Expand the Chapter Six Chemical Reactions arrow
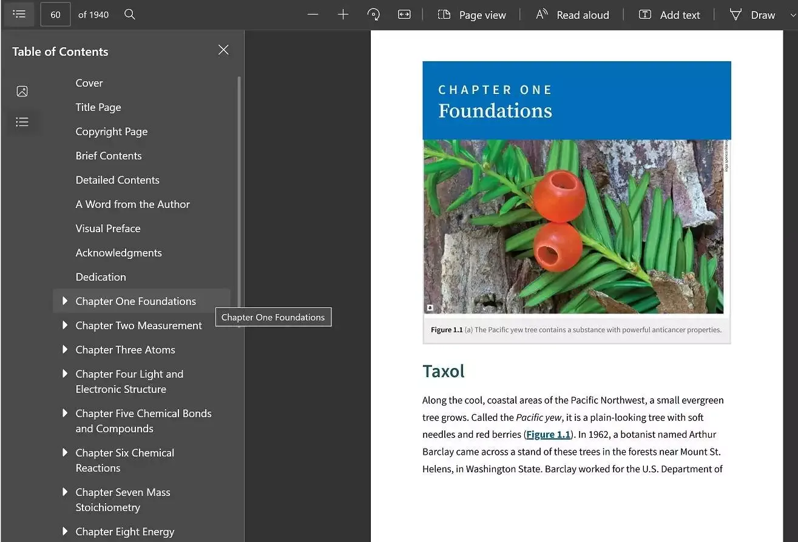 pos(65,452)
